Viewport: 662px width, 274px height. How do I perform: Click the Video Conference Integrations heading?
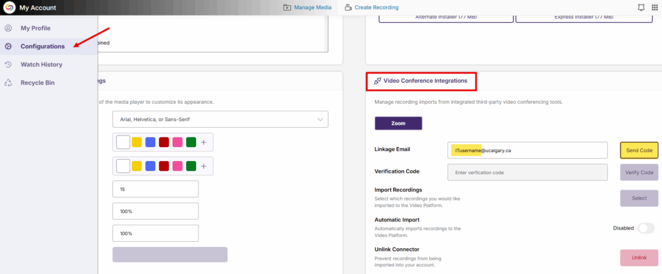tap(425, 81)
